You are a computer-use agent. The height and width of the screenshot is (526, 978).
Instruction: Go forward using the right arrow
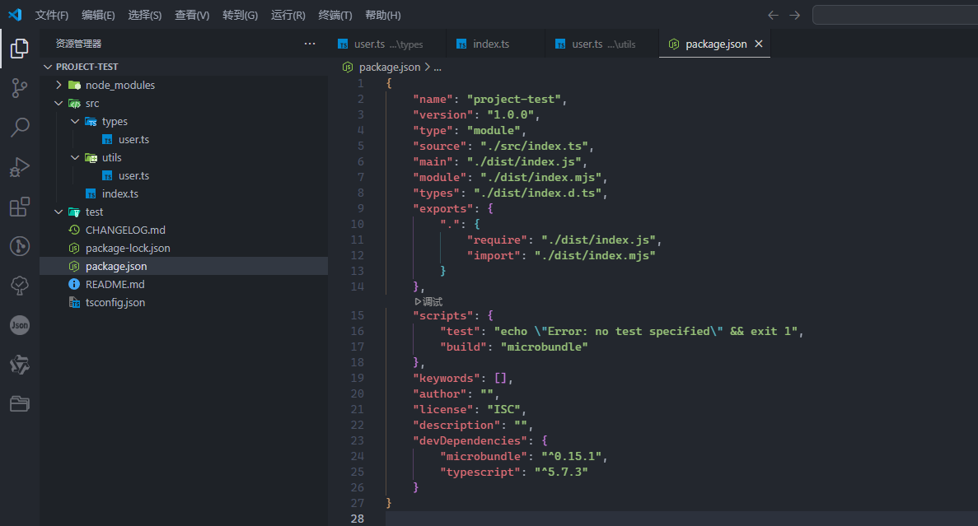[x=794, y=15]
